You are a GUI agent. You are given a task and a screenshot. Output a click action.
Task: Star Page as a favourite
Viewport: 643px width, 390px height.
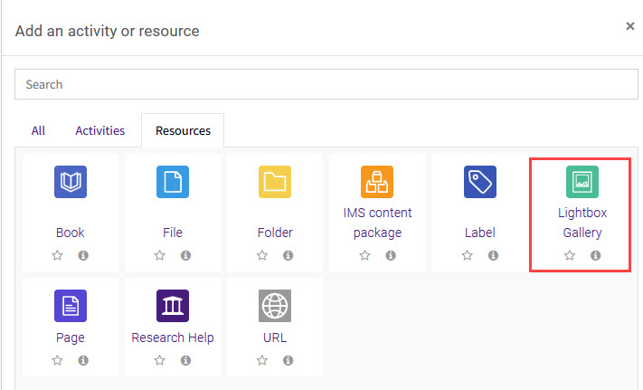coord(57,360)
